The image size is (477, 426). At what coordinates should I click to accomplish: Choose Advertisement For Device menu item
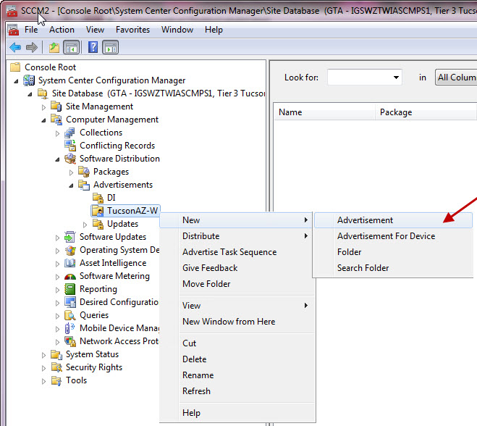(x=393, y=236)
